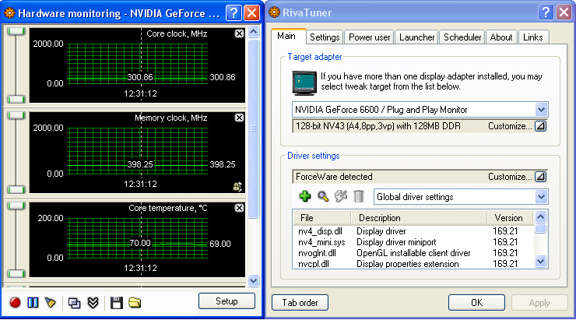The width and height of the screenshot is (576, 320).
Task: Open the Power user tab
Action: click(369, 37)
